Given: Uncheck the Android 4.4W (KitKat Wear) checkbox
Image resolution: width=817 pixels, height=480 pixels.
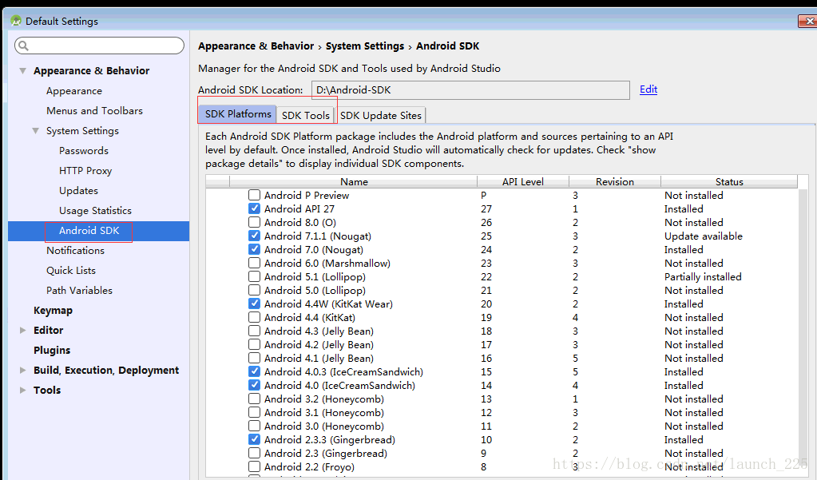Looking at the screenshot, I should pos(254,303).
